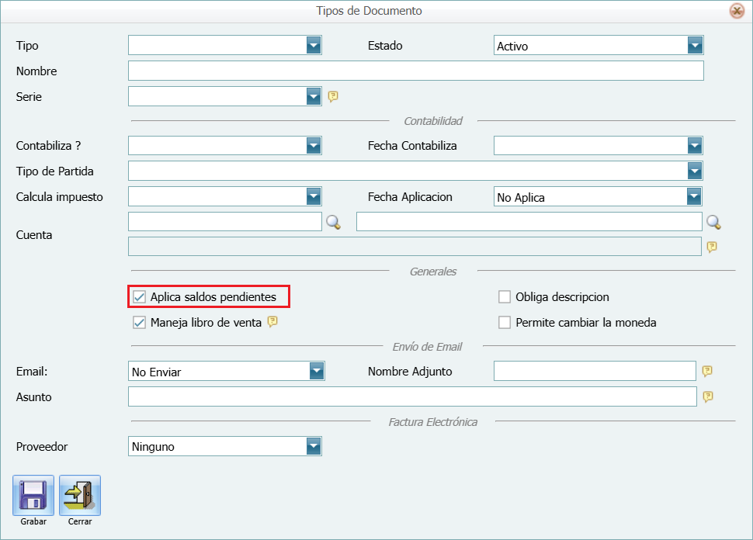Open the account lookup magnifier on the right Cuenta field
The height and width of the screenshot is (540, 753).
click(713, 221)
